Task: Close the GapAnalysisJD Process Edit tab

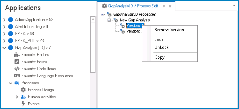Action: click(170, 6)
